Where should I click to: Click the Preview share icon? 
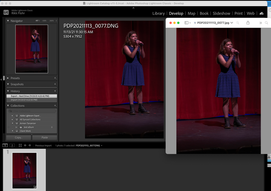tap(248, 23)
